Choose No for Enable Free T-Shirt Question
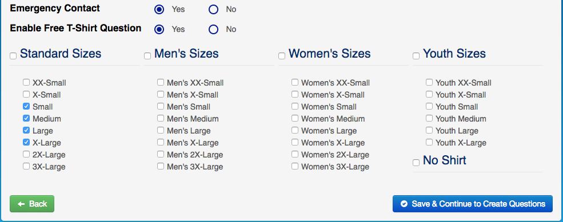563x222 pixels. [214, 29]
